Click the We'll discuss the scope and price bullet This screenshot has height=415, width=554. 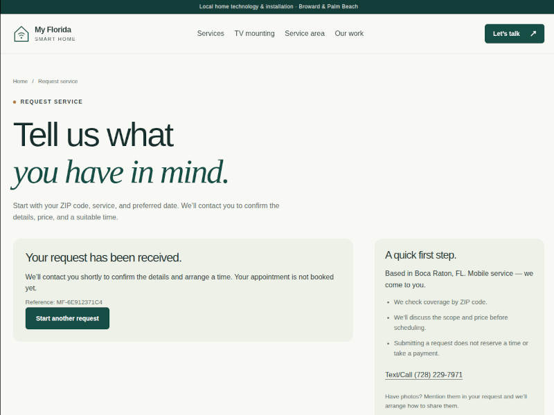(451, 322)
